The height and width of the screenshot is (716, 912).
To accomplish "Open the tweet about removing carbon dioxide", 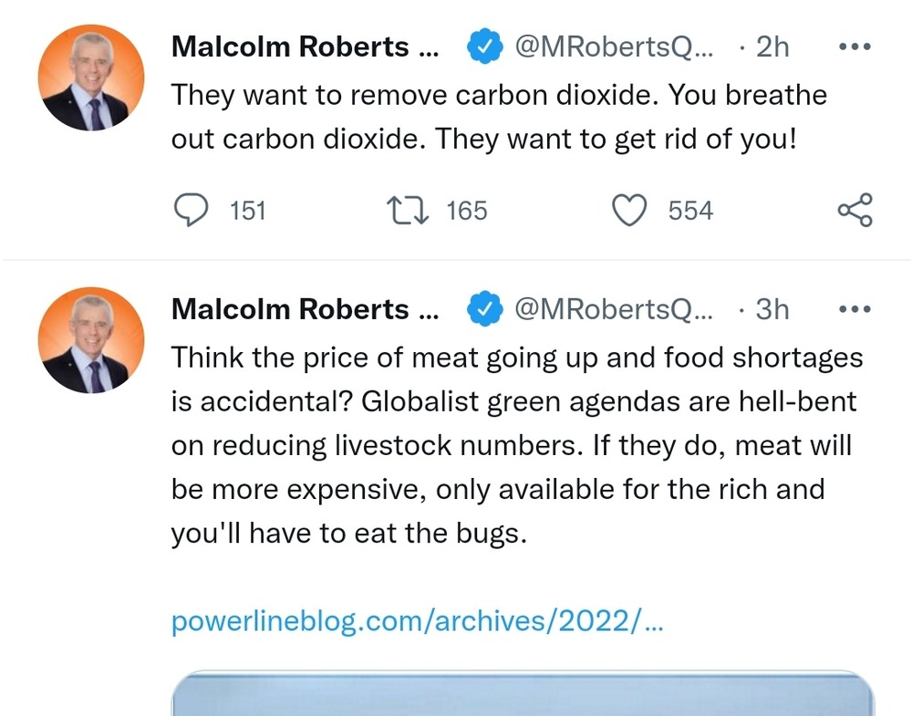I will click(498, 119).
